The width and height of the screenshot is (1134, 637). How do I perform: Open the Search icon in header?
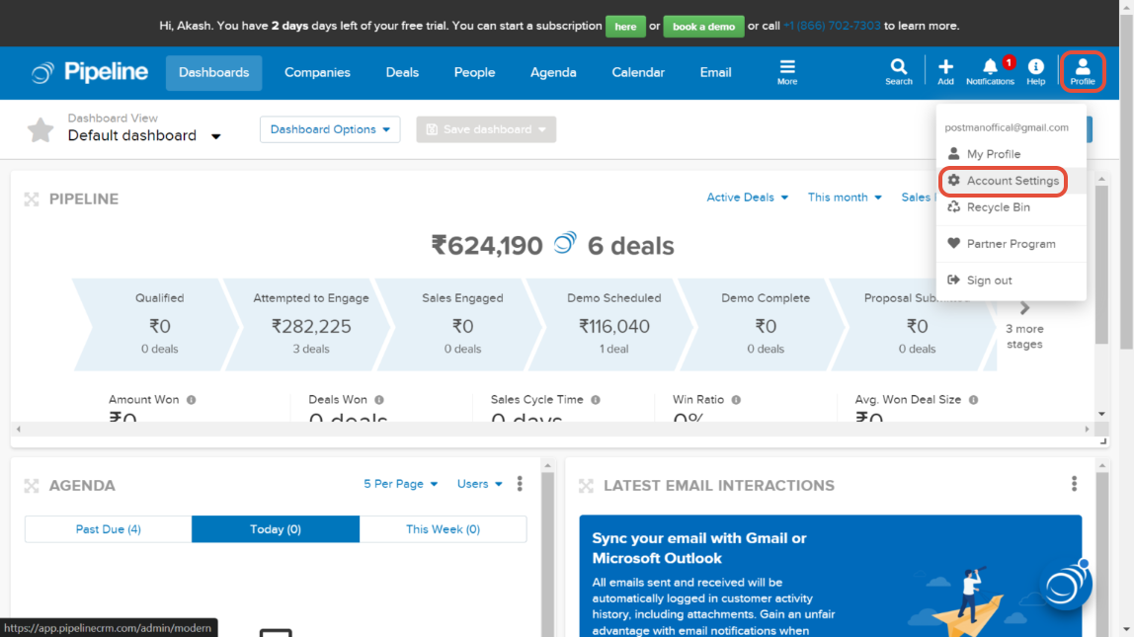(898, 71)
